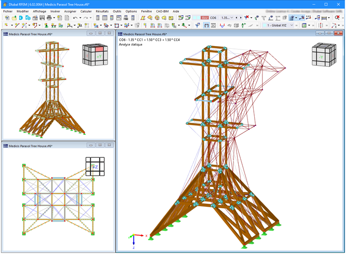The image size is (346, 259).
Task: Click color swatch in Global XYZ combo
Action: pos(265,25)
